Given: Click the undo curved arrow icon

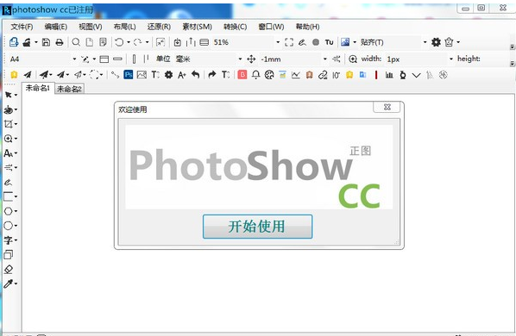Looking at the screenshot, I should [119, 42].
